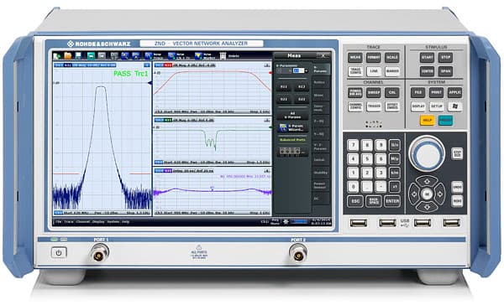Click the New Marker toolbar icon
Image resolution: width=504 pixels, height=305 pixels.
[x=198, y=56]
